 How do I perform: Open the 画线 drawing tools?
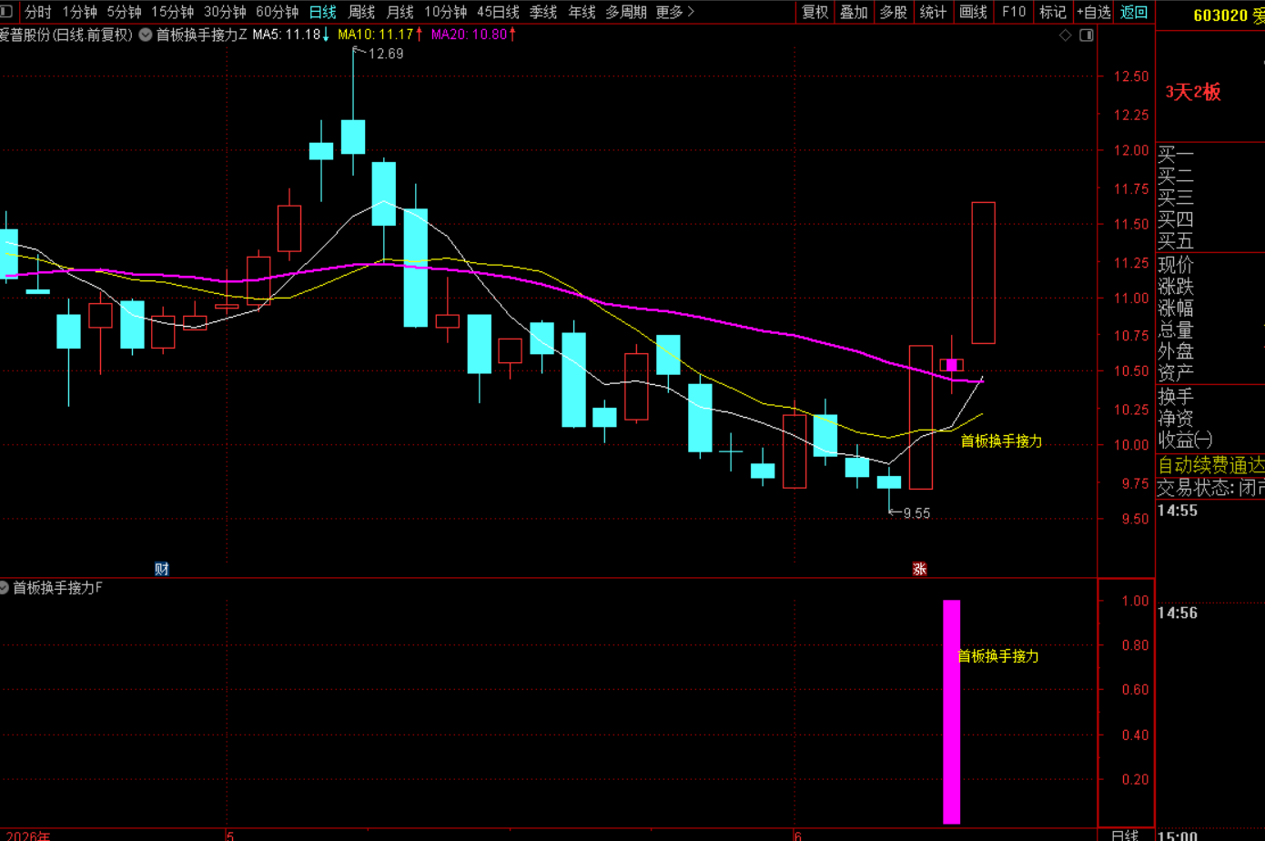point(973,12)
